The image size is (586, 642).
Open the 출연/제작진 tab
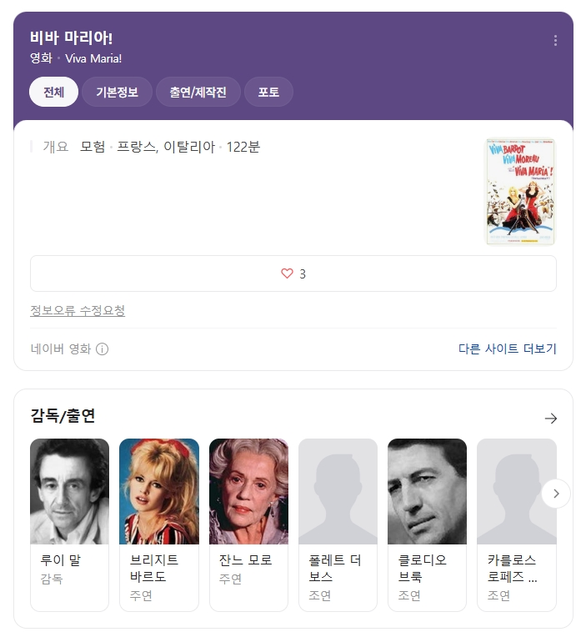point(198,92)
